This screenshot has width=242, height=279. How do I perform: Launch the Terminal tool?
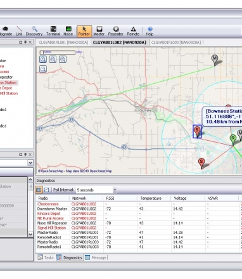(53, 31)
